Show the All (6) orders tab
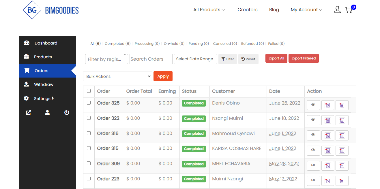The height and width of the screenshot is (189, 380). 96,44
